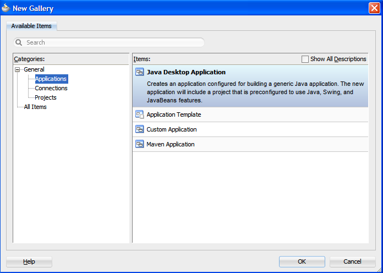
Task: Select the General category
Action: pyautogui.click(x=34, y=69)
